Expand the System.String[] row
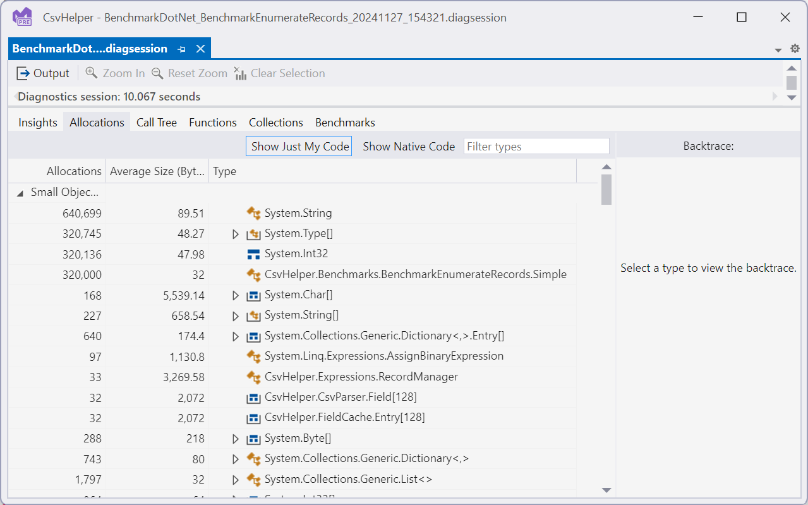808x505 pixels. 236,315
